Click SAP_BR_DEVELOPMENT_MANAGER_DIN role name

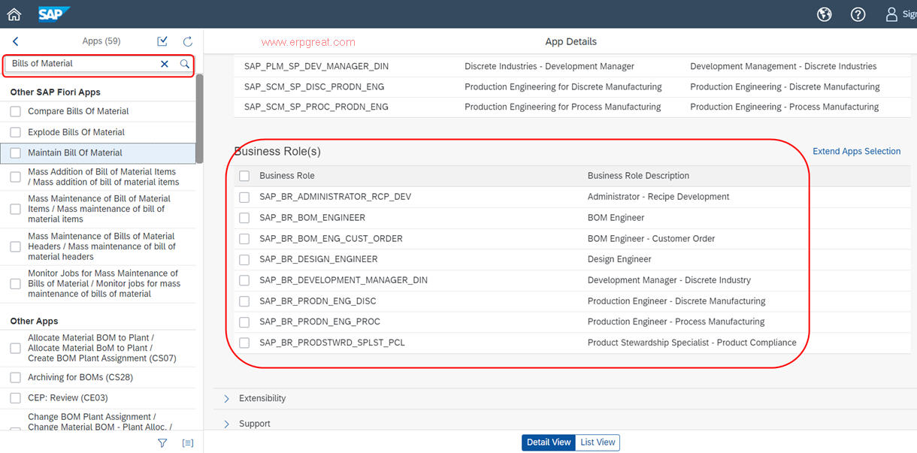tap(343, 280)
